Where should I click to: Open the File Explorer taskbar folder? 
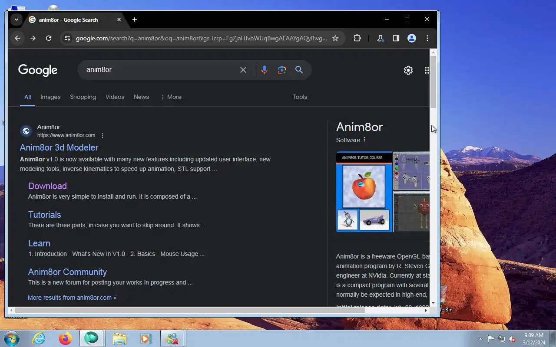(119, 338)
